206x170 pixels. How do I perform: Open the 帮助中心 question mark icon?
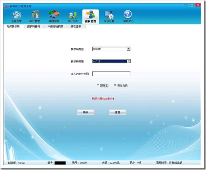coord(128,17)
